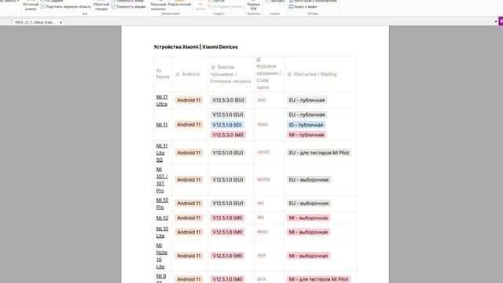Select the Typewriter (Пишущая машинка) tool
The image size is (503, 283).
(158, 6)
